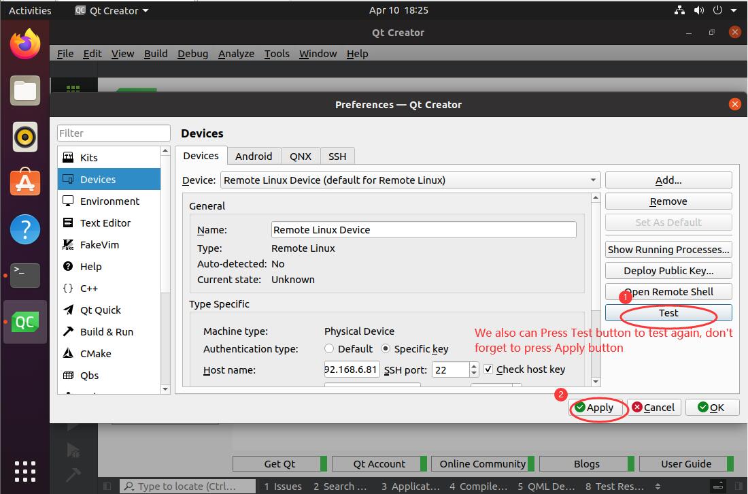748x494 pixels.
Task: Click the User Guide button on Welcome page
Action: click(686, 463)
